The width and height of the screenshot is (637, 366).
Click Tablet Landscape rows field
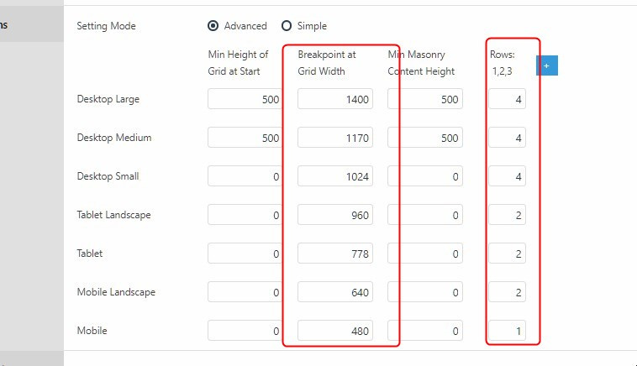pos(508,216)
